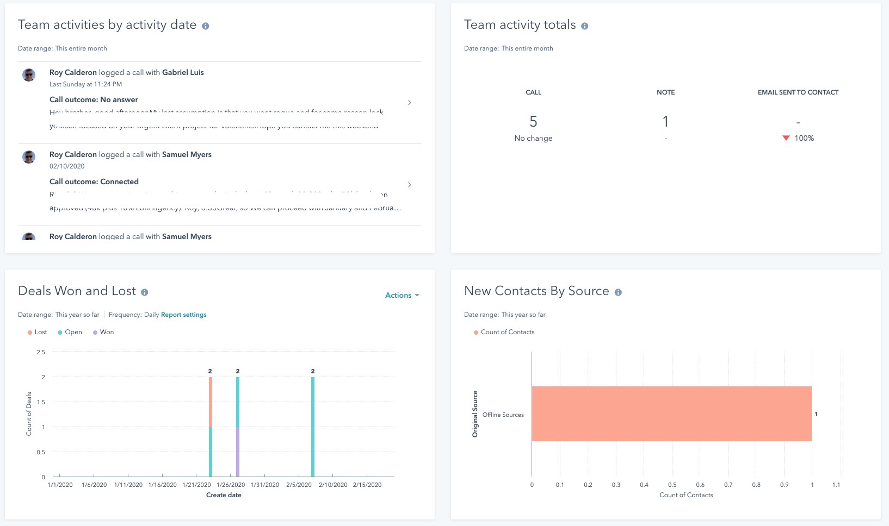Click the Samuel Myers contact name

pos(187,154)
